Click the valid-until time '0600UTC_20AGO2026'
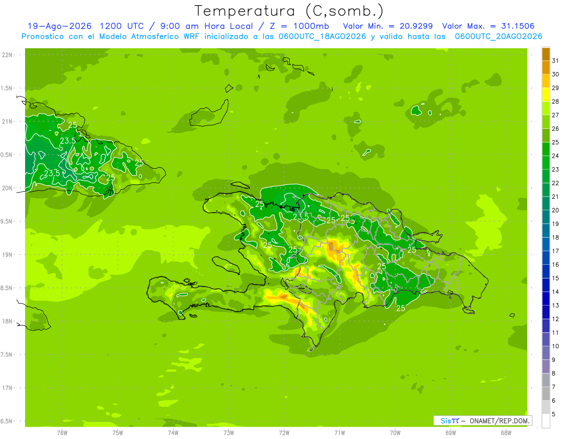Viewport: 568px width, 439px height. click(x=498, y=36)
